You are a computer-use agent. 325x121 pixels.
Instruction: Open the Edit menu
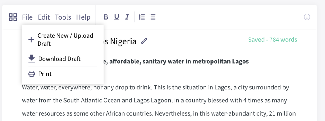point(44,17)
